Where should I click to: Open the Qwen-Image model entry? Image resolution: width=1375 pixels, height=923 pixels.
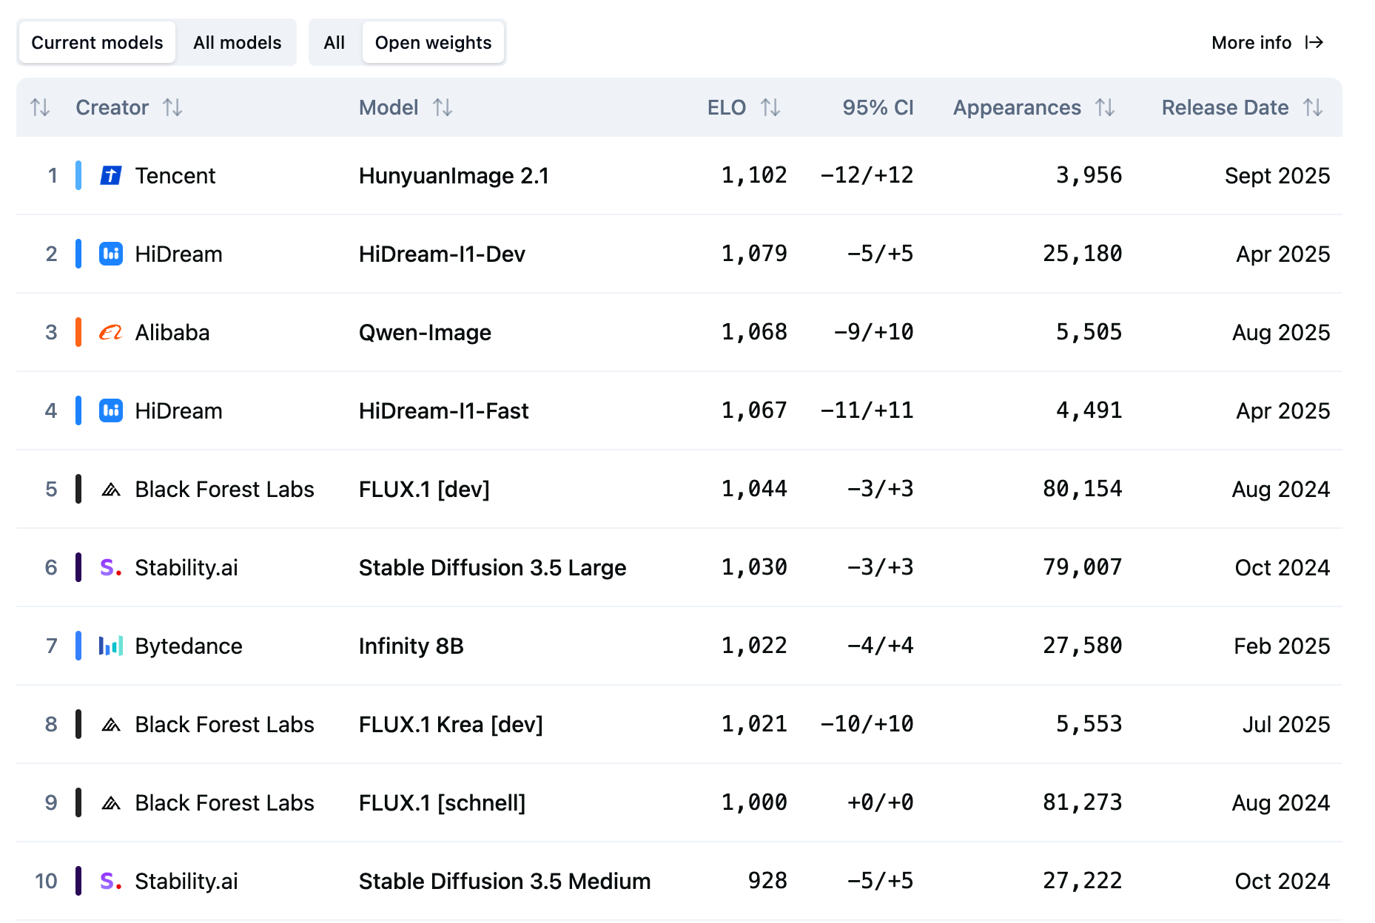coord(425,333)
